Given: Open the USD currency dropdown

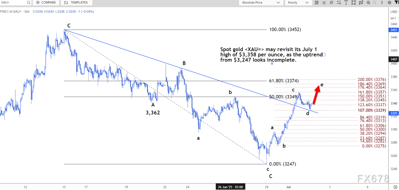Looking at the screenshot, I should (x=394, y=12).
